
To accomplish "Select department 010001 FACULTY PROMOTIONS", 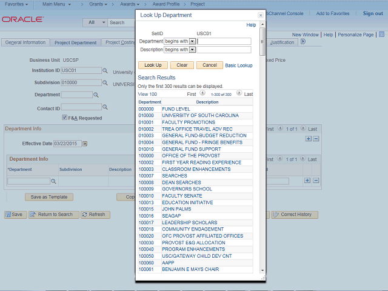I will (x=195, y=122).
